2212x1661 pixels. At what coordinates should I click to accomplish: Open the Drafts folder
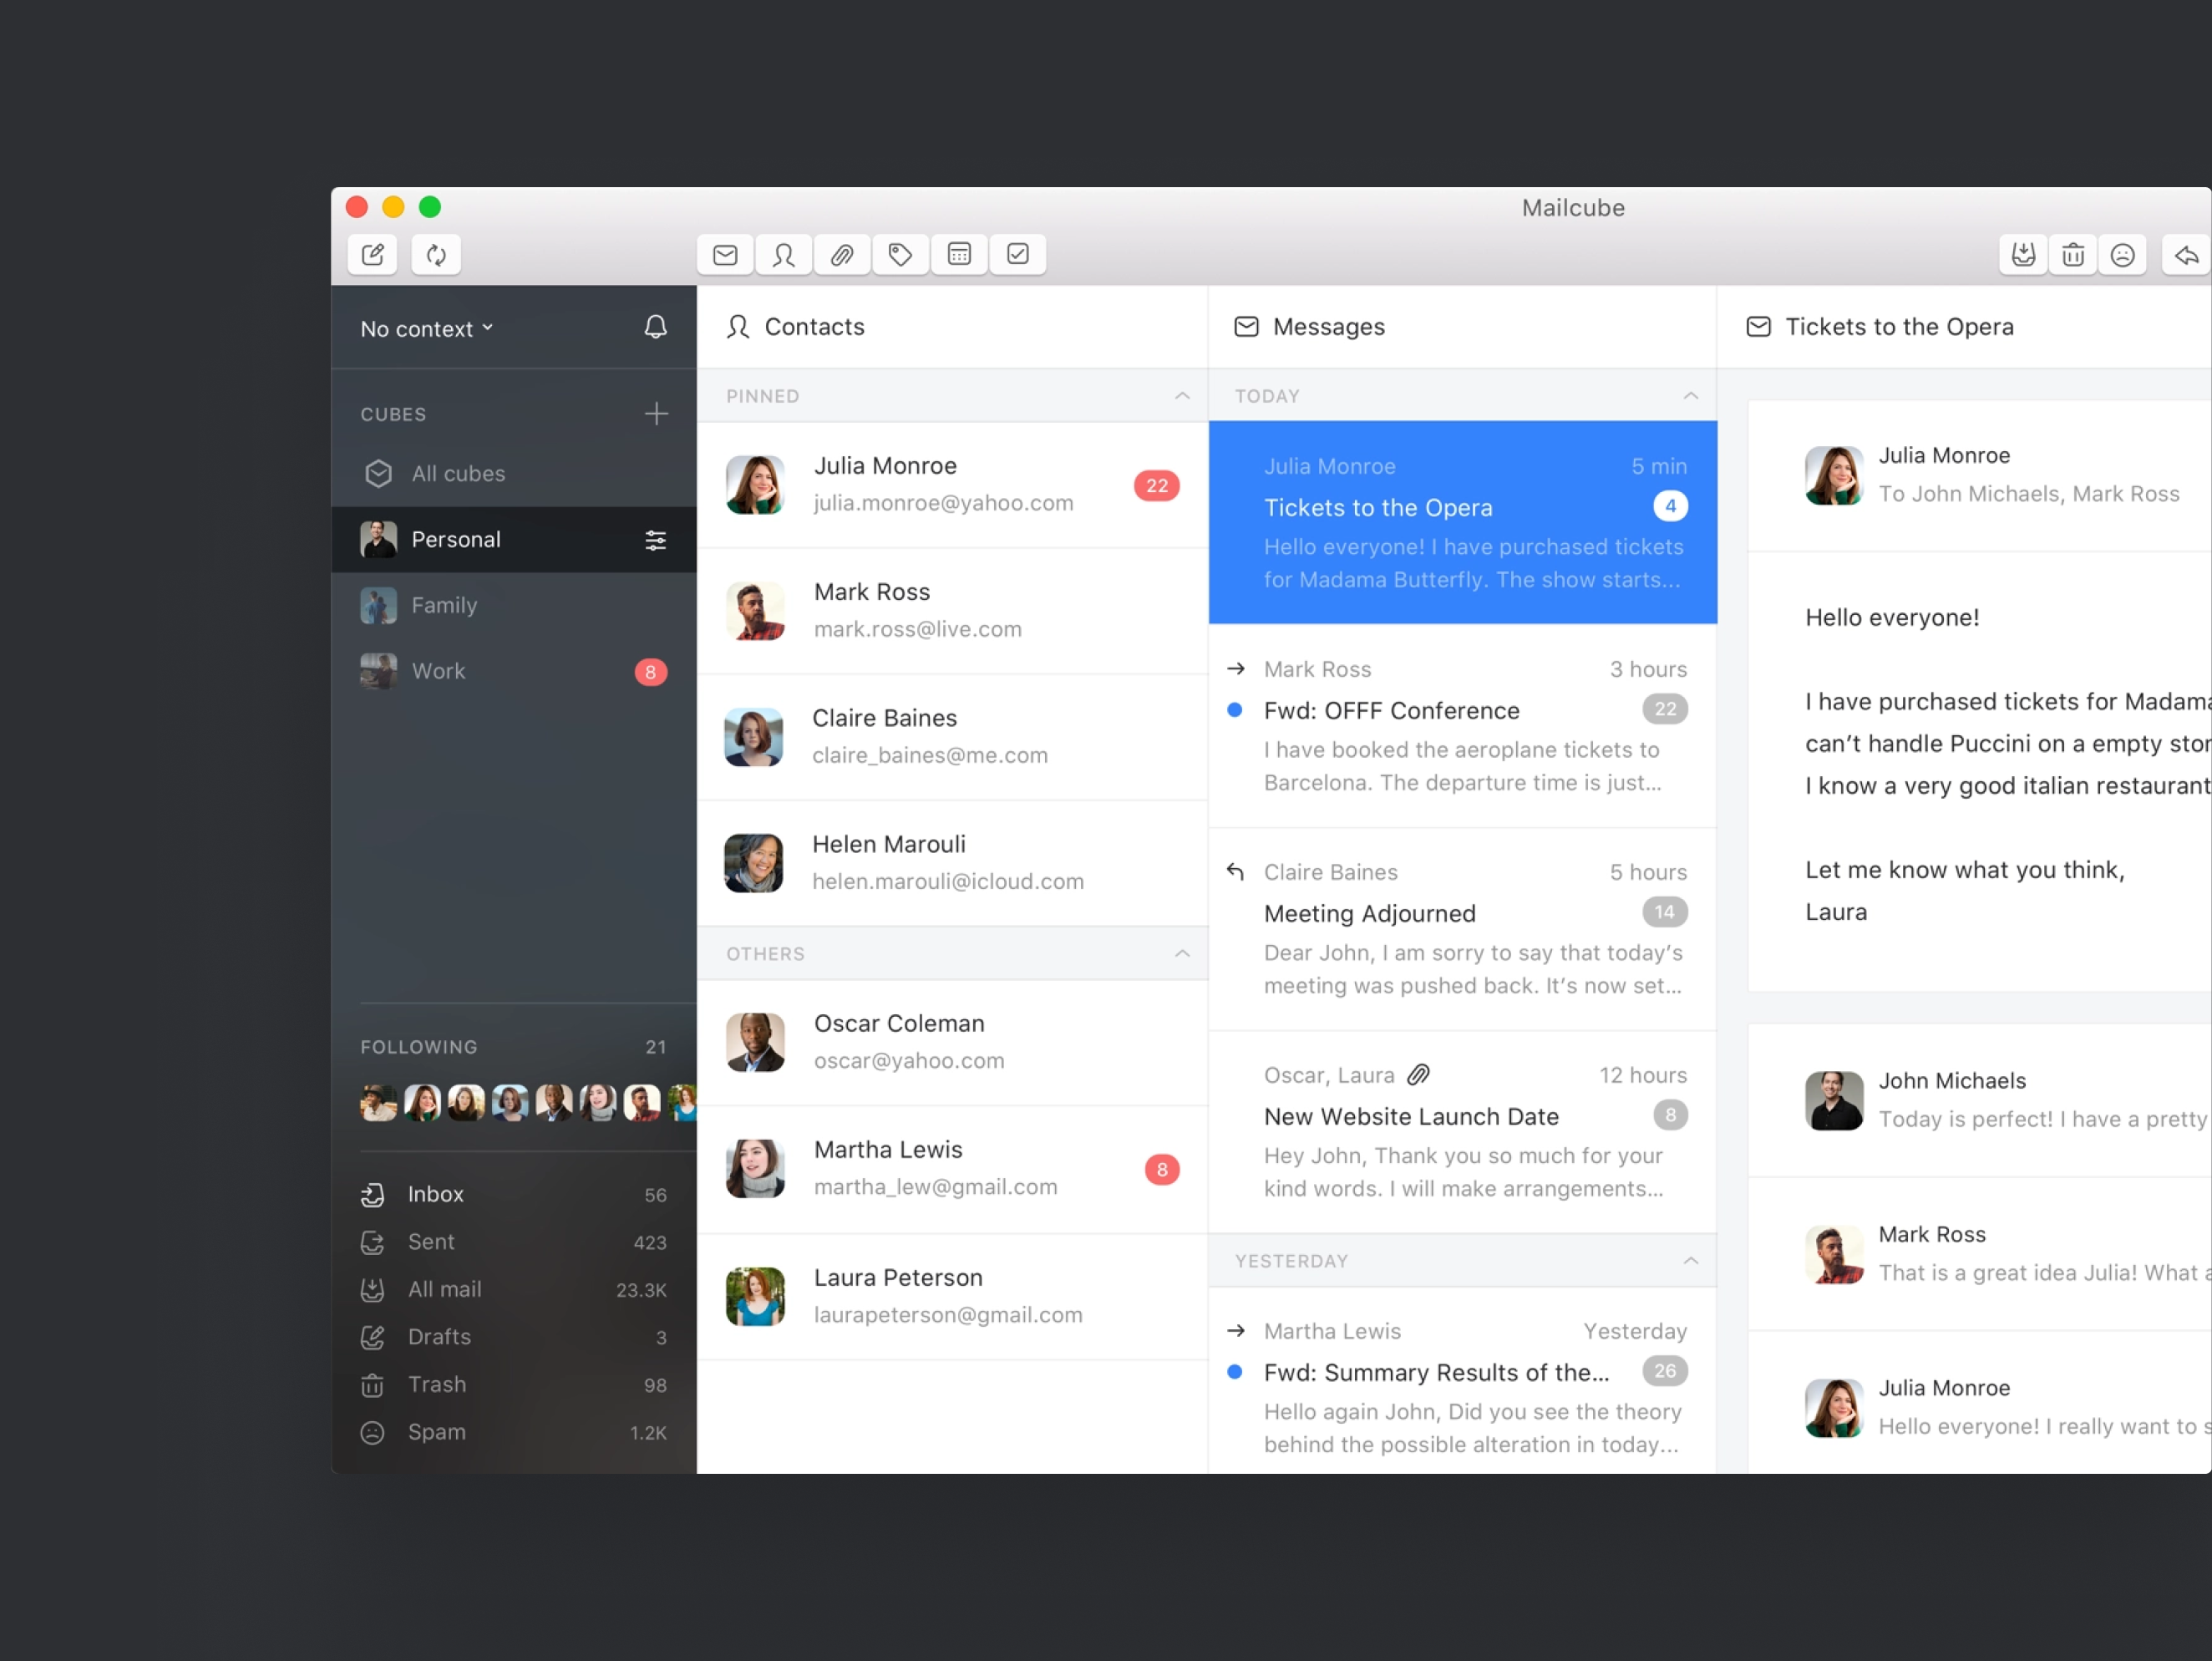514,1337
